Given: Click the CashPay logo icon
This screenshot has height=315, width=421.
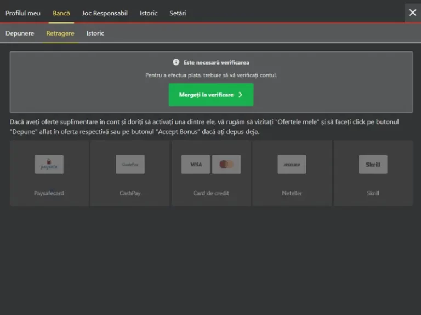Looking at the screenshot, I should pyautogui.click(x=130, y=164).
